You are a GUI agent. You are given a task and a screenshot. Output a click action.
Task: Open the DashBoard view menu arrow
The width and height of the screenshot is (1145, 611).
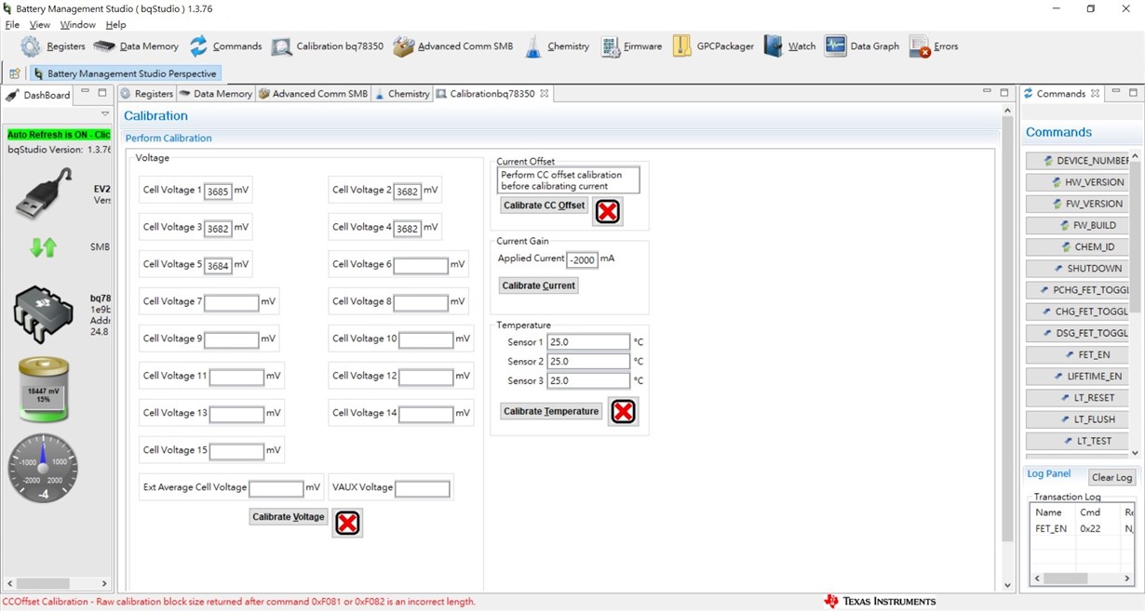105,113
